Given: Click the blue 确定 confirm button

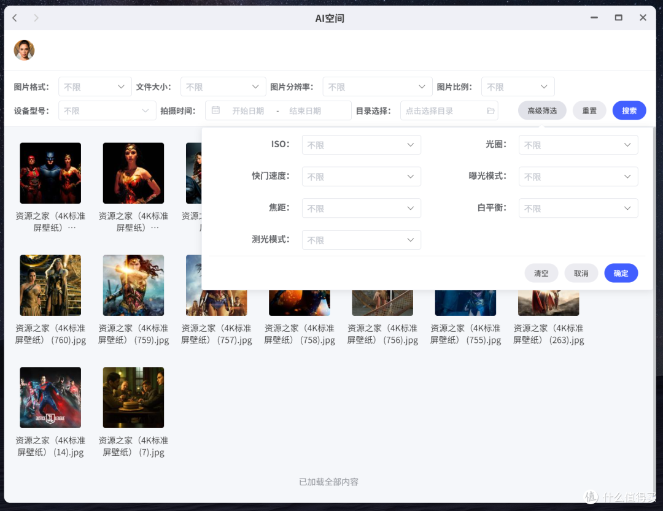Looking at the screenshot, I should click(621, 273).
